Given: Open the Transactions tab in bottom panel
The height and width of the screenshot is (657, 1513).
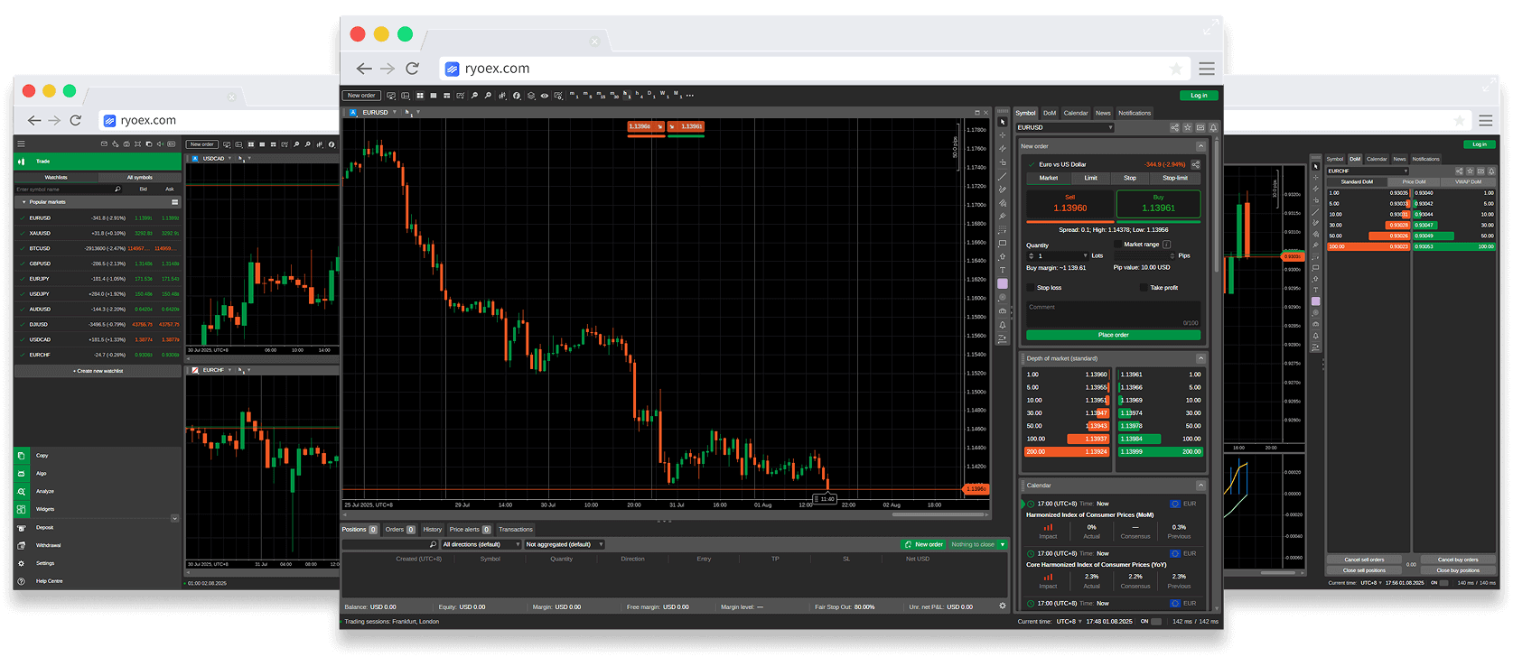Looking at the screenshot, I should [516, 530].
